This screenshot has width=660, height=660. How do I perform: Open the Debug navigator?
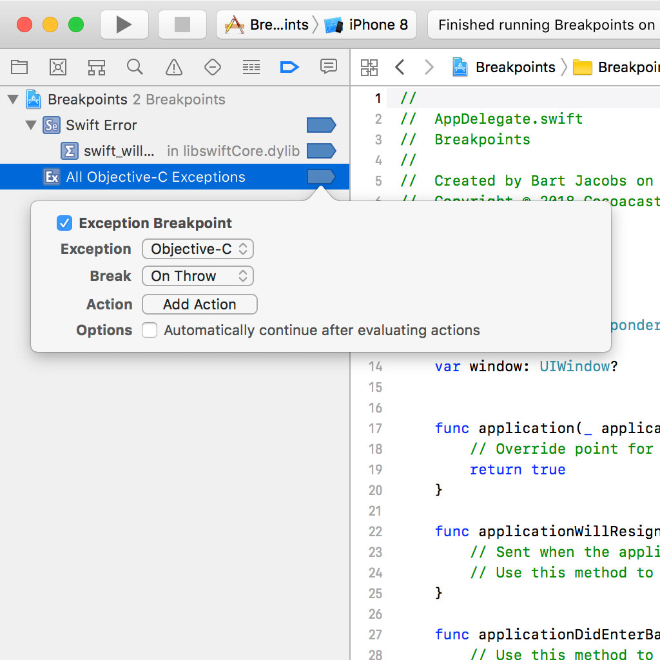click(251, 67)
